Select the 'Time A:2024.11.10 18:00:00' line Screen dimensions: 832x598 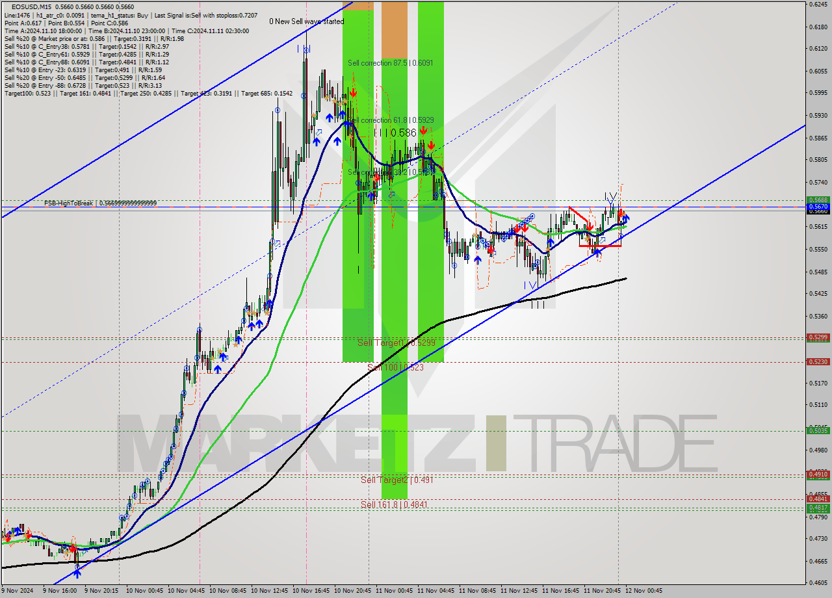coord(43,31)
